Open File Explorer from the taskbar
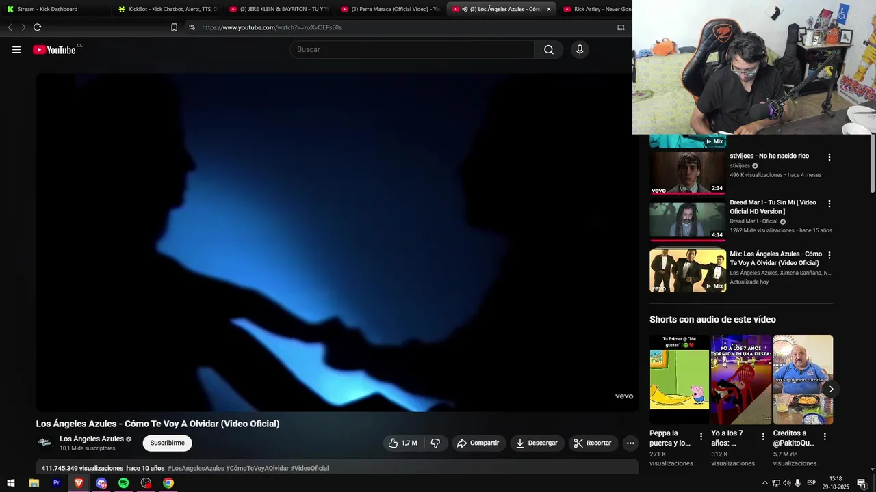This screenshot has height=492, width=876. click(x=34, y=483)
